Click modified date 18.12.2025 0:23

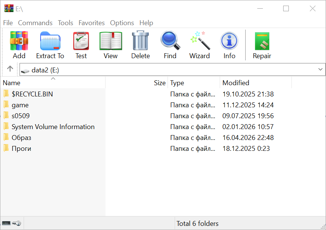point(246,149)
